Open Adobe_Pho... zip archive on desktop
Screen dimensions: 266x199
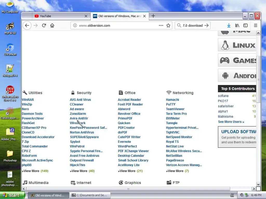tap(10, 134)
